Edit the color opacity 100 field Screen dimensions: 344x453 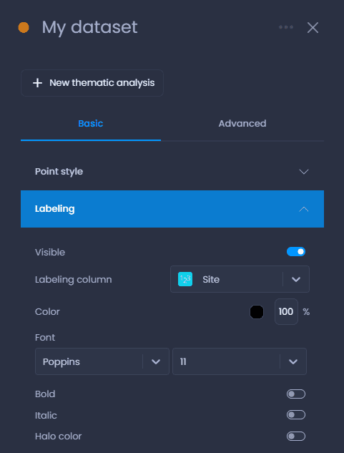coord(286,312)
